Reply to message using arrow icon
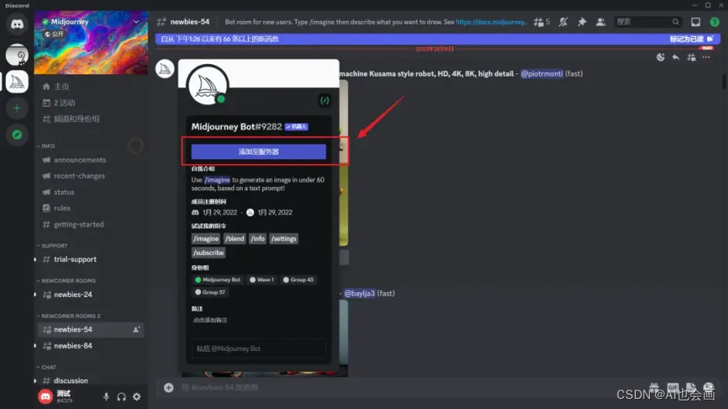This screenshot has height=409, width=728. (675, 57)
